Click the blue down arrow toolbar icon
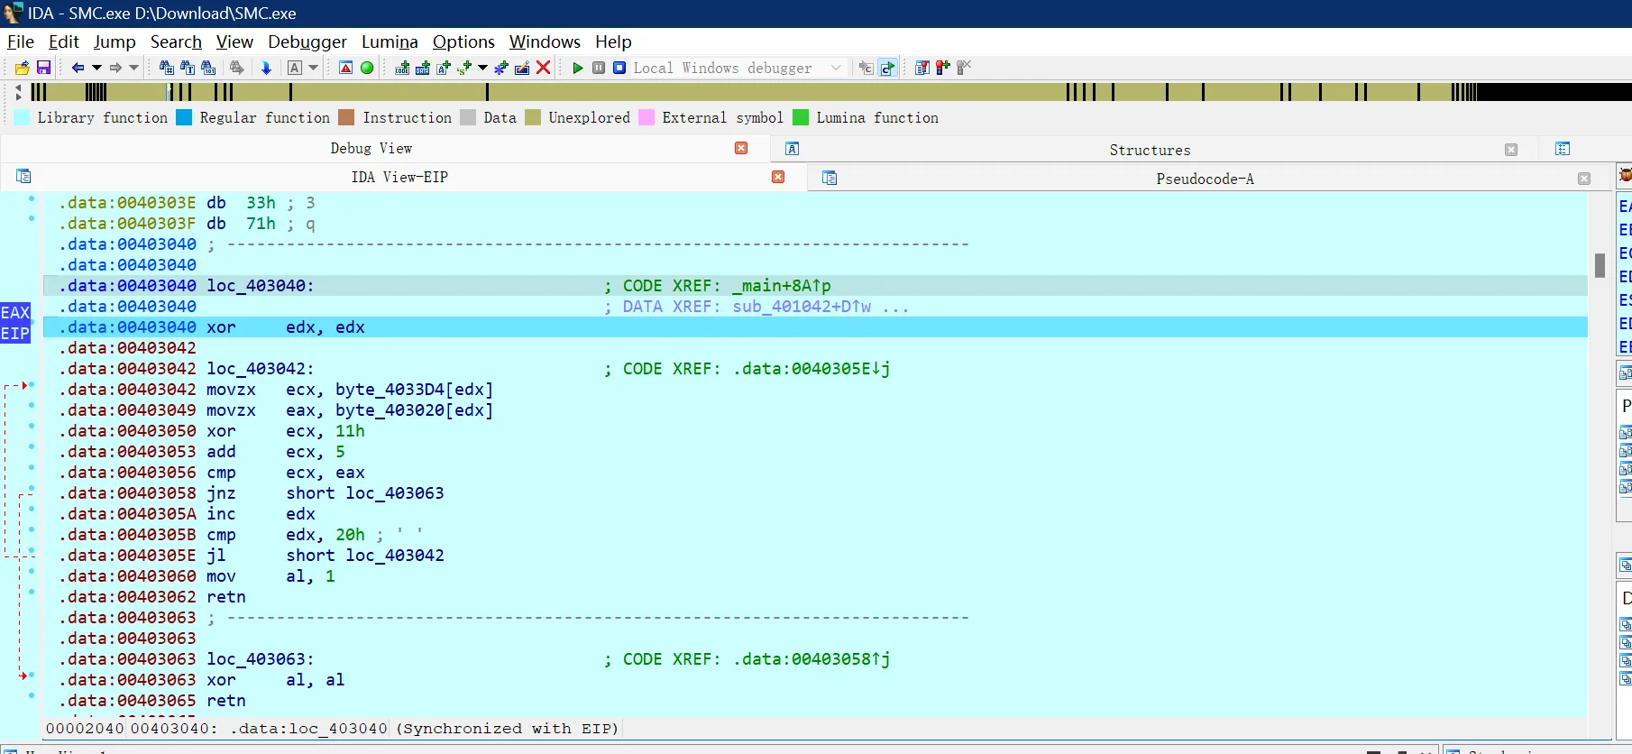 [x=266, y=68]
